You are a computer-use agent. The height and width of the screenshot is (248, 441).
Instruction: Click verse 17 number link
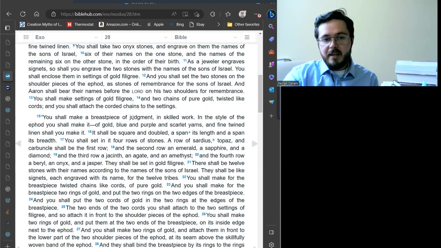[62, 140]
